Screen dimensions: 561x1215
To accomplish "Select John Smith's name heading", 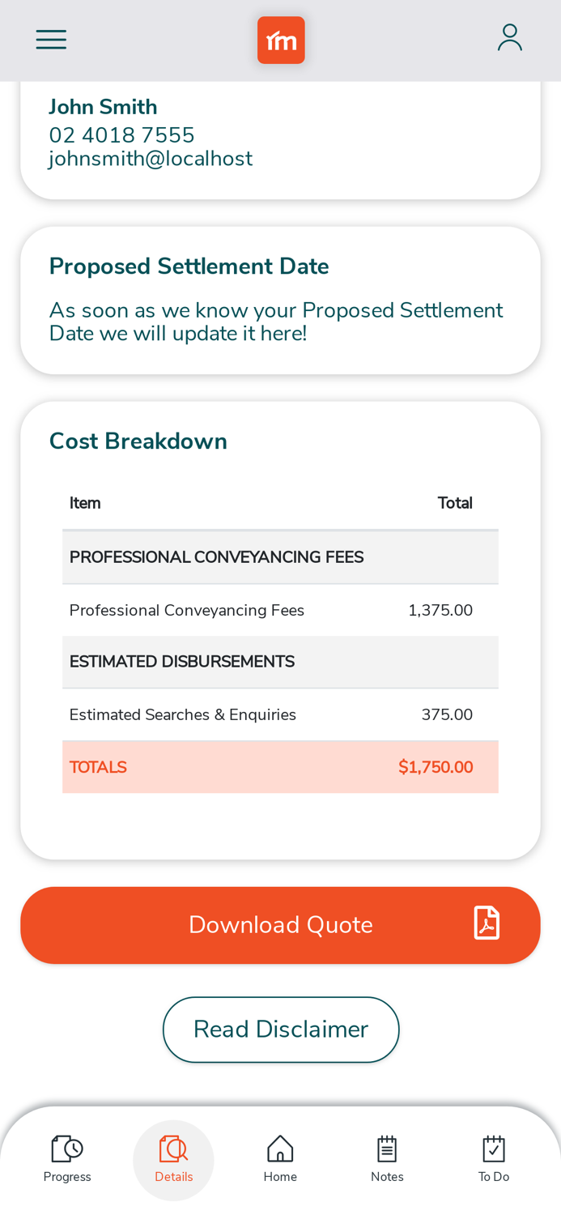I will coord(103,106).
